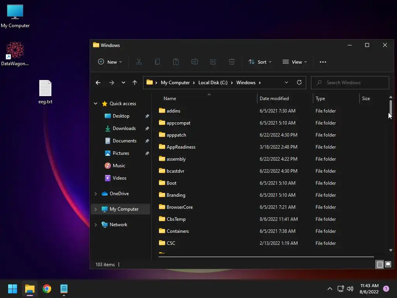This screenshot has height=298, width=397.
Task: Select Music in Quick access
Action: (x=119, y=165)
